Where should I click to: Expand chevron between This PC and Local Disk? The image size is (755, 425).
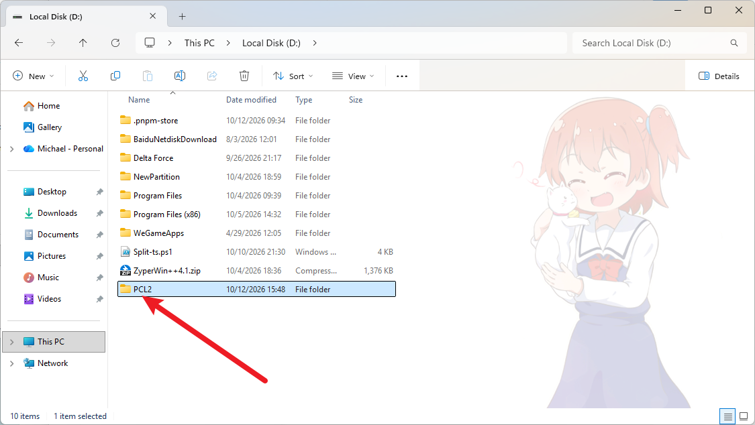[x=228, y=43]
